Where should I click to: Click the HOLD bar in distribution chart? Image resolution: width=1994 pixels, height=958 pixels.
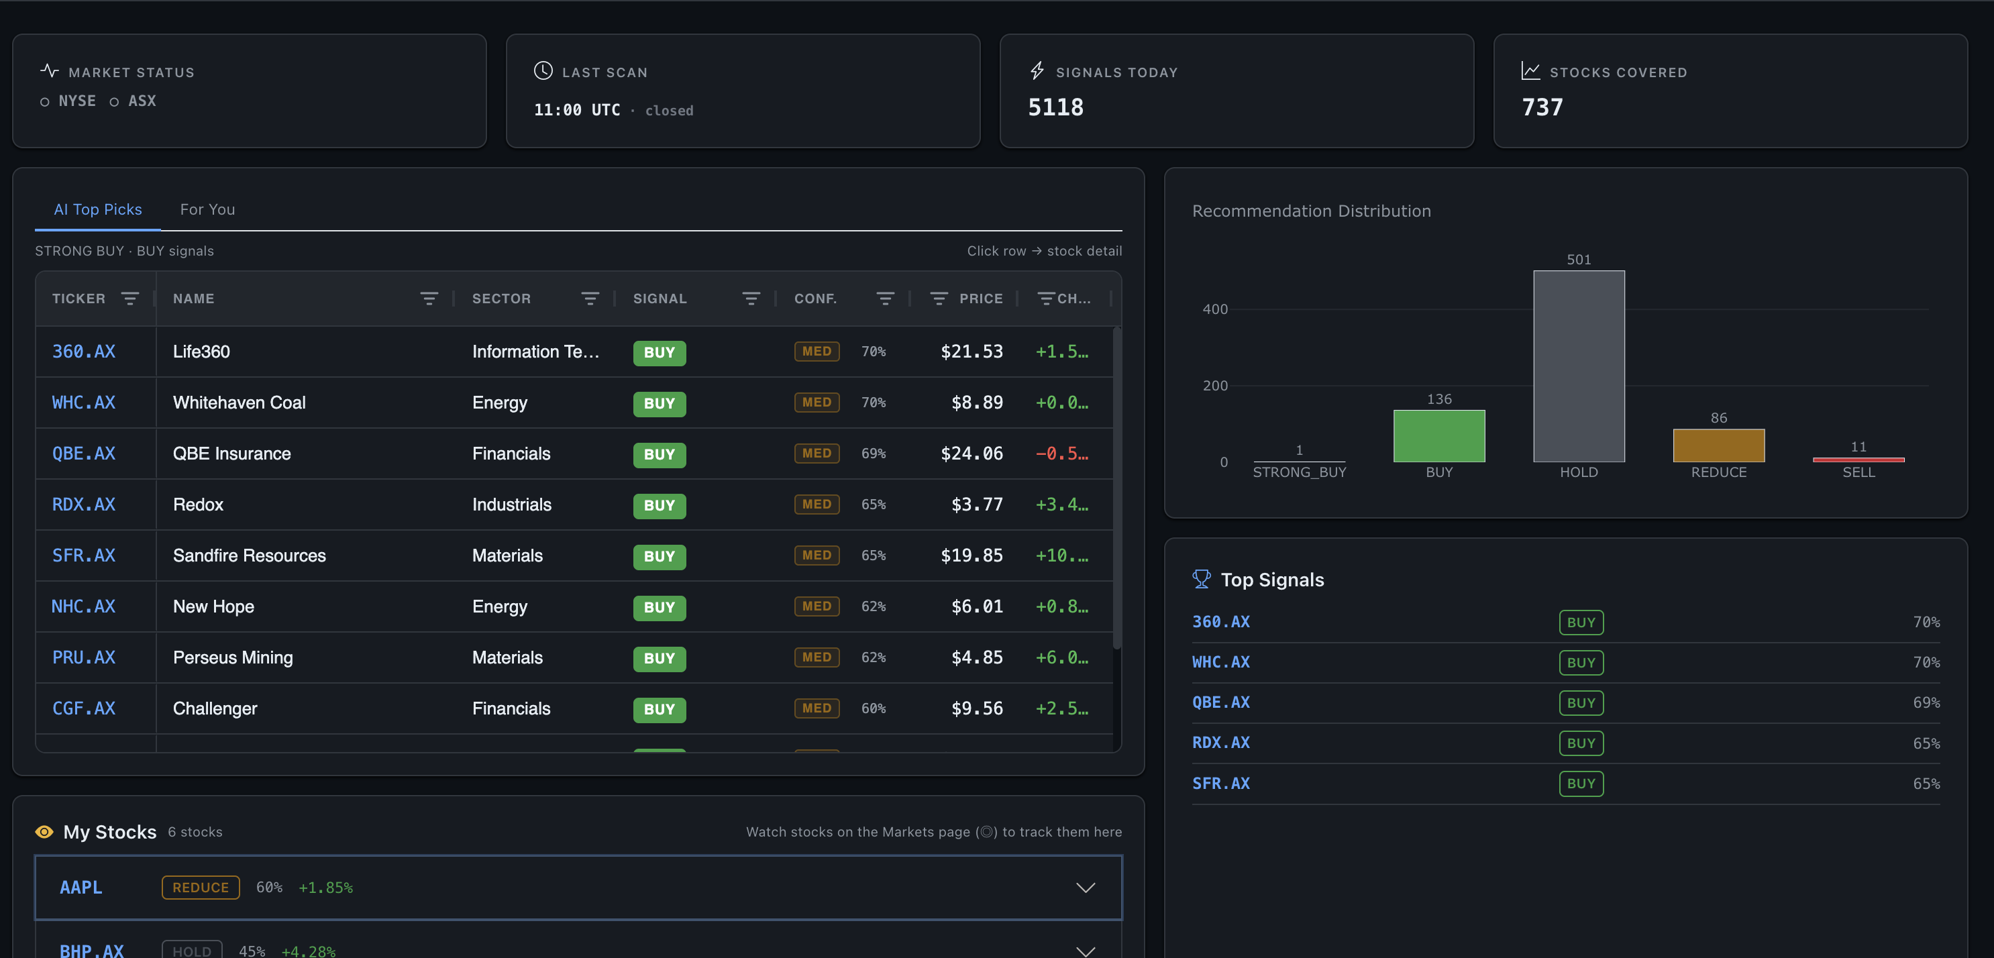coord(1579,367)
